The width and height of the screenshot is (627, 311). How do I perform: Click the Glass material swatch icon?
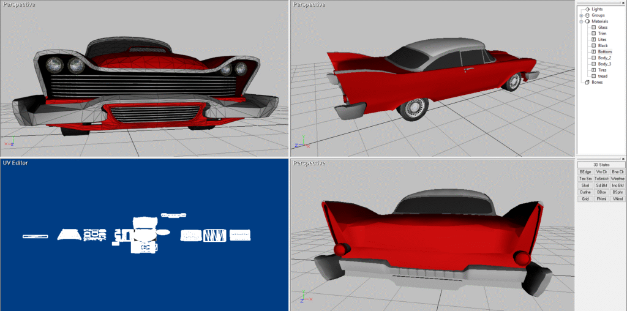pyautogui.click(x=593, y=28)
